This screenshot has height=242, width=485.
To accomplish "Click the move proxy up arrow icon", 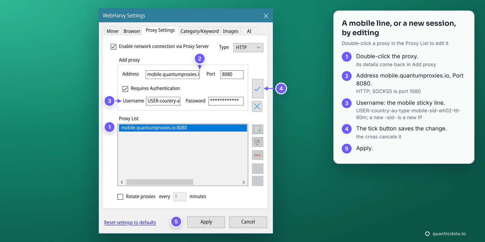I will 257,168.
